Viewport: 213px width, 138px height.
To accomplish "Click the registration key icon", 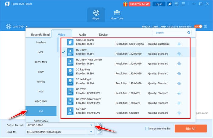I will click(169, 4).
